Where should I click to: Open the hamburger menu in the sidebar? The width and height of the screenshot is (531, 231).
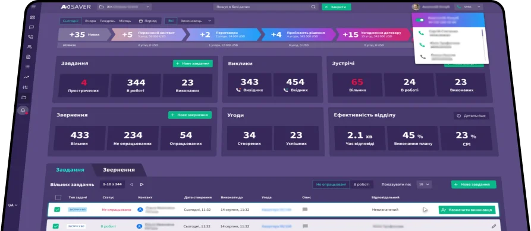[33, 7]
